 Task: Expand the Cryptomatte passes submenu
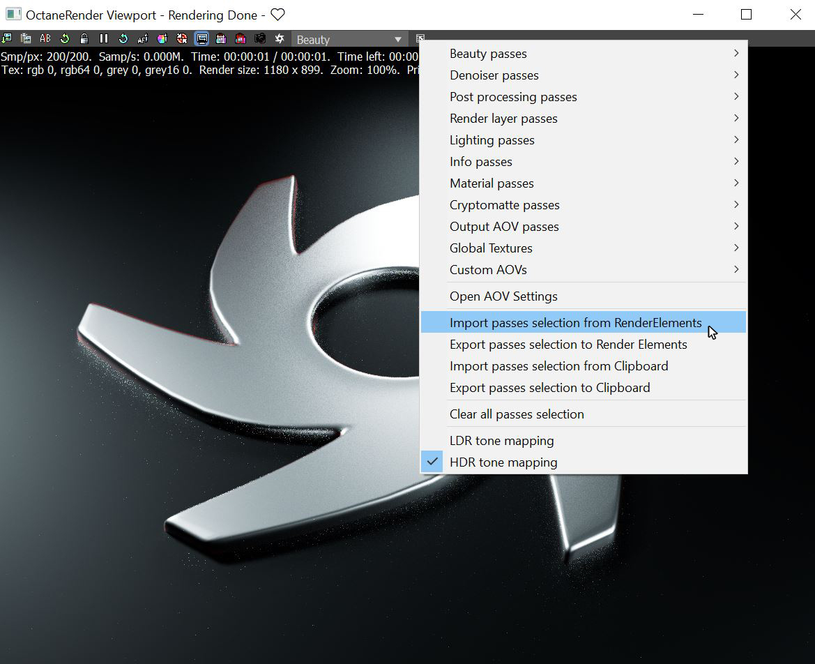coord(504,204)
